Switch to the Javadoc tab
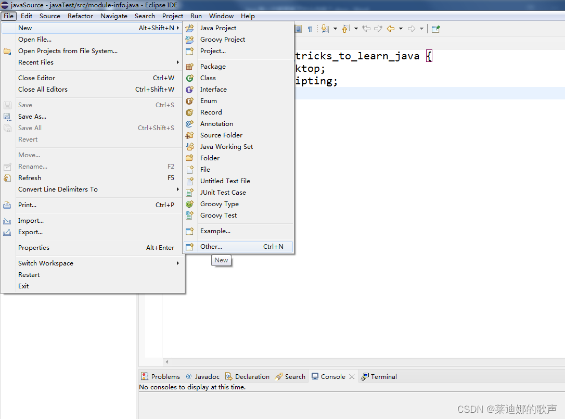Screen dimensions: 565x419 click(x=202, y=376)
